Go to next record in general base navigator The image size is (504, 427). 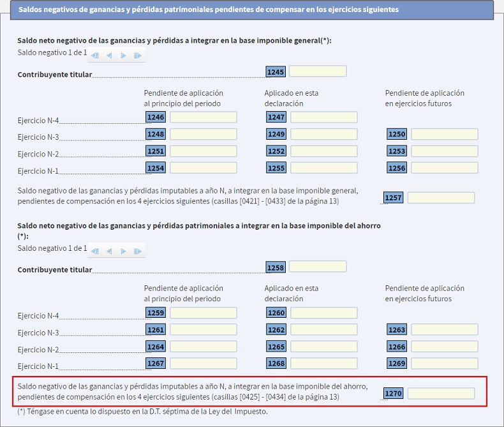[123, 56]
